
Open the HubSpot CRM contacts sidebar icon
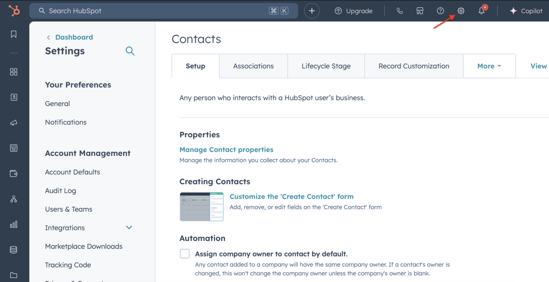14,97
